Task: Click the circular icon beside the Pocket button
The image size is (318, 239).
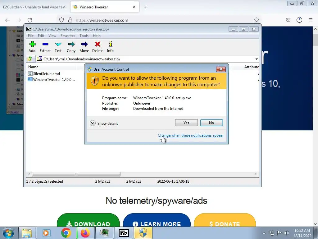Action: pos(299,20)
